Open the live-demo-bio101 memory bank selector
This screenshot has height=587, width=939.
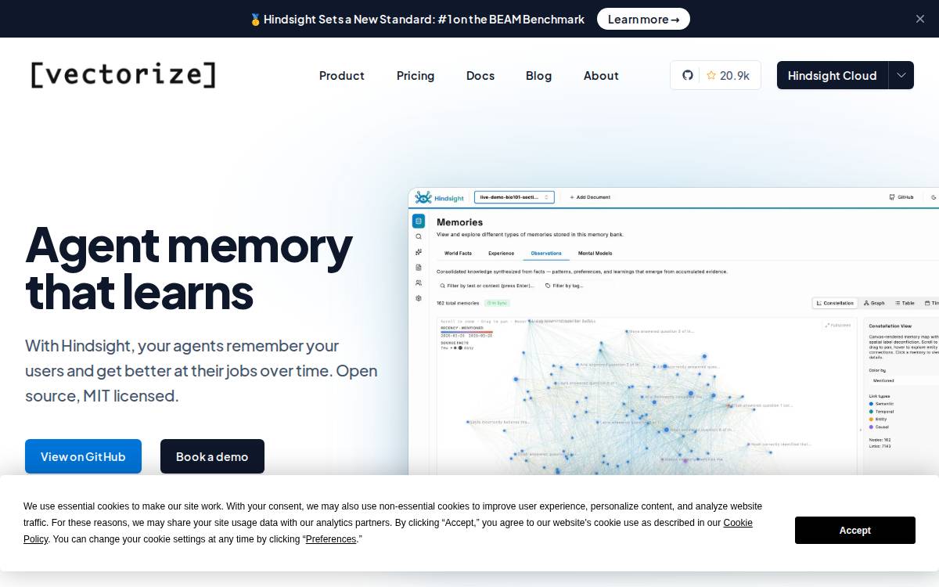514,197
